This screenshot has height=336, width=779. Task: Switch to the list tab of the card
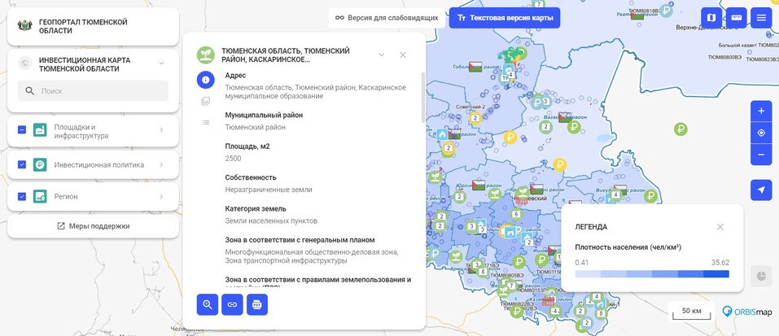[x=206, y=122]
